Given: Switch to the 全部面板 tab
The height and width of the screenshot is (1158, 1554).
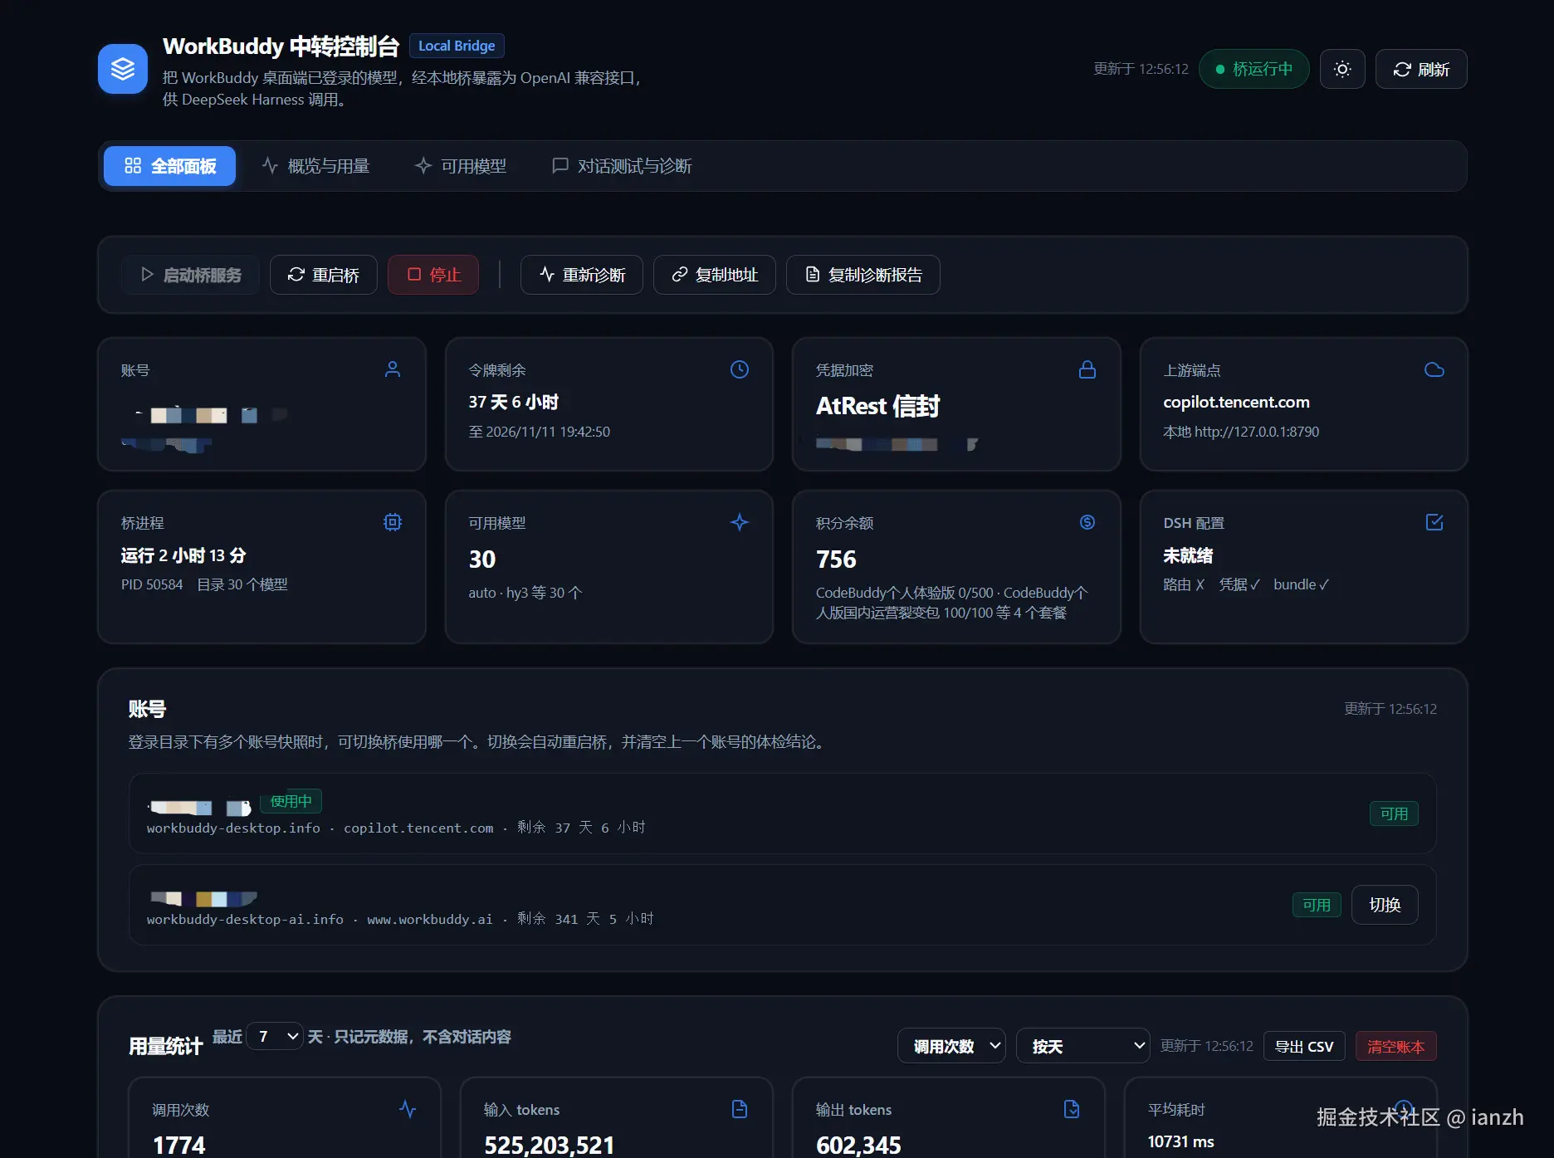Looking at the screenshot, I should tap(170, 166).
